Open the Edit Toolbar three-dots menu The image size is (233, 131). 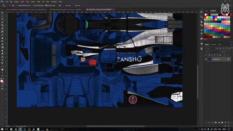click(2, 76)
